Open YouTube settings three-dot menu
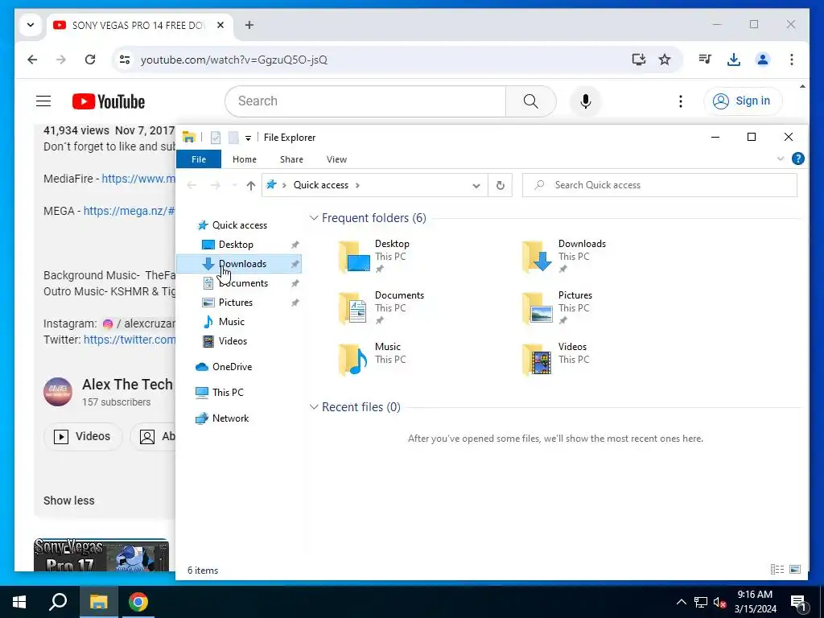Screen dimensions: 824x618 pos(681,101)
